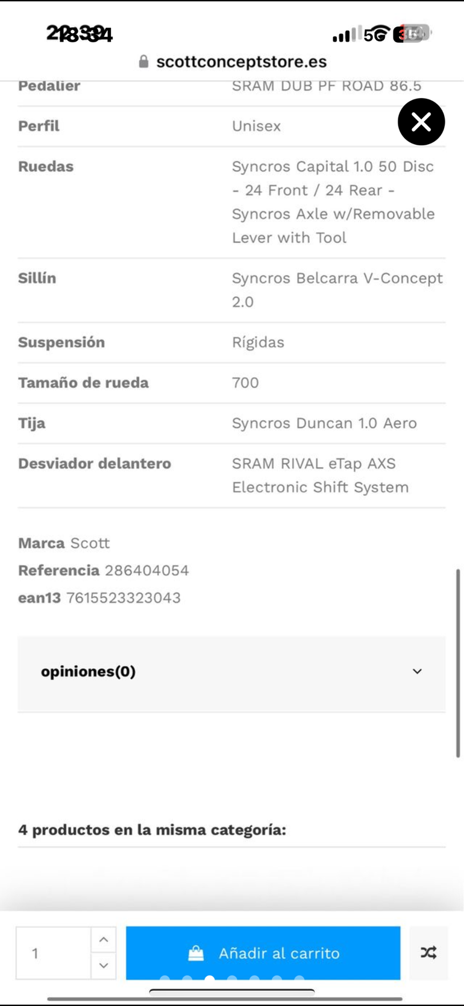Screen dimensions: 464x1006
Task: Click the shuffle compare icon button
Action: (x=428, y=953)
